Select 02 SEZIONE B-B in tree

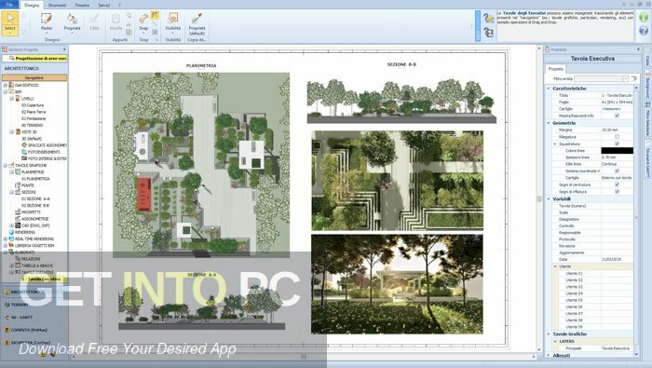(x=35, y=205)
